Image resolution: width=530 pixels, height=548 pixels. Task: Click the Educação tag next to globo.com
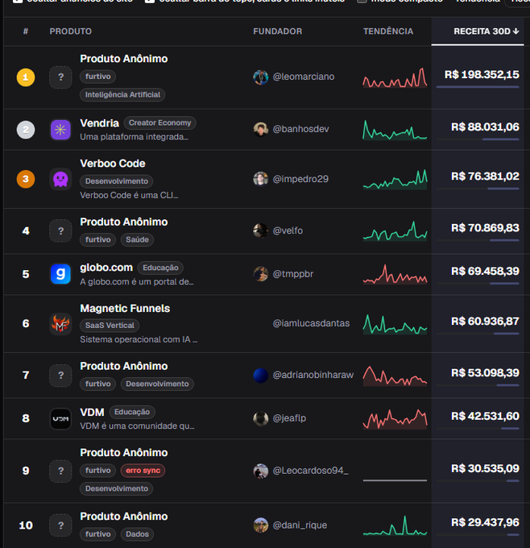pyautogui.click(x=160, y=268)
